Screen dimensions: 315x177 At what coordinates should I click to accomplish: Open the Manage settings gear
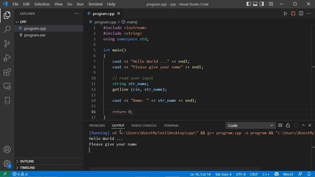(7, 164)
